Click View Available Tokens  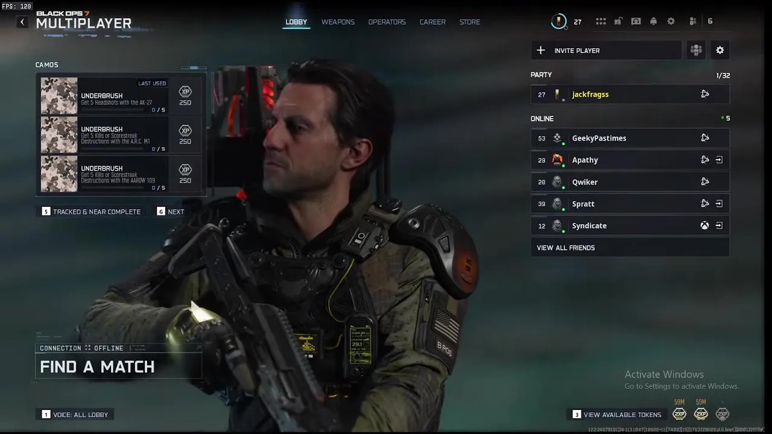pos(617,415)
